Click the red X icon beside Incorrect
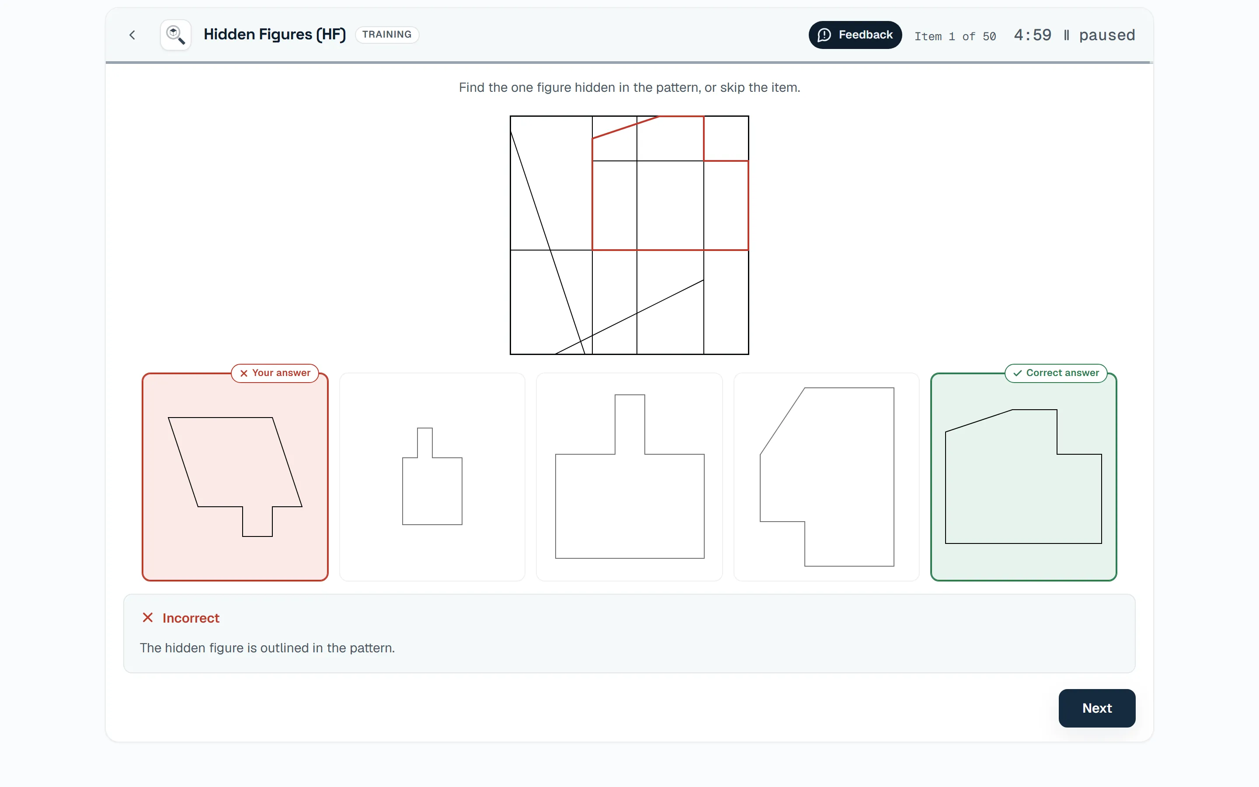This screenshot has width=1259, height=787. coord(148,617)
